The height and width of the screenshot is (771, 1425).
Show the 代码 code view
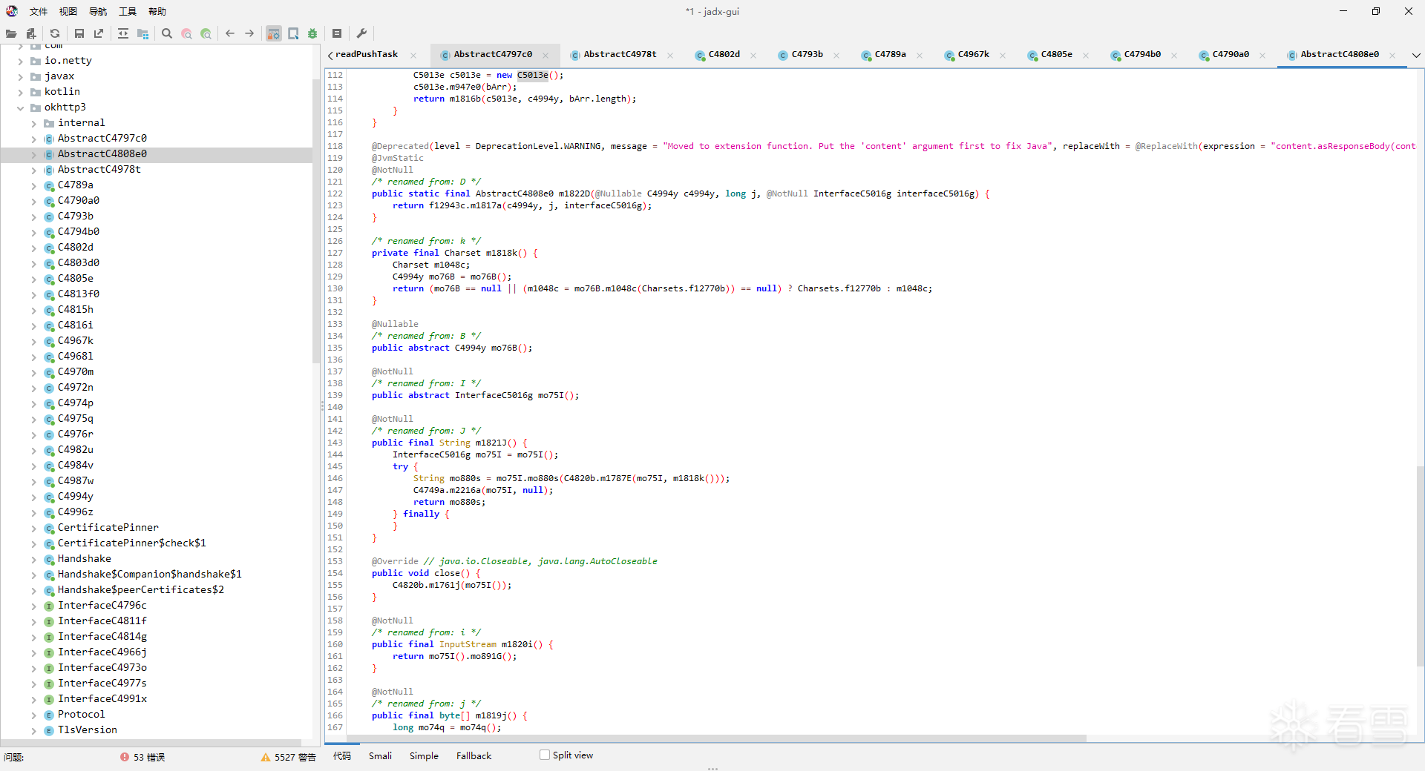(x=342, y=755)
